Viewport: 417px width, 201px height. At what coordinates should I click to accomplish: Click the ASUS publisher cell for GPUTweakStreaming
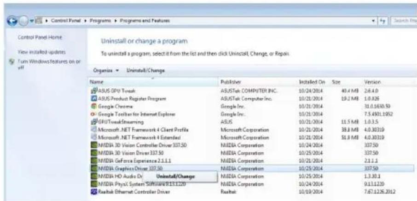(x=226, y=122)
